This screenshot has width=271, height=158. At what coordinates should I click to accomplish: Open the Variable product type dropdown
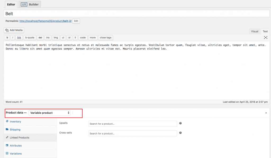click(49, 112)
